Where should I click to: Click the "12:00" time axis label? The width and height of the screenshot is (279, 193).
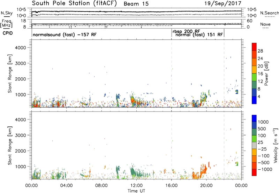point(136,186)
